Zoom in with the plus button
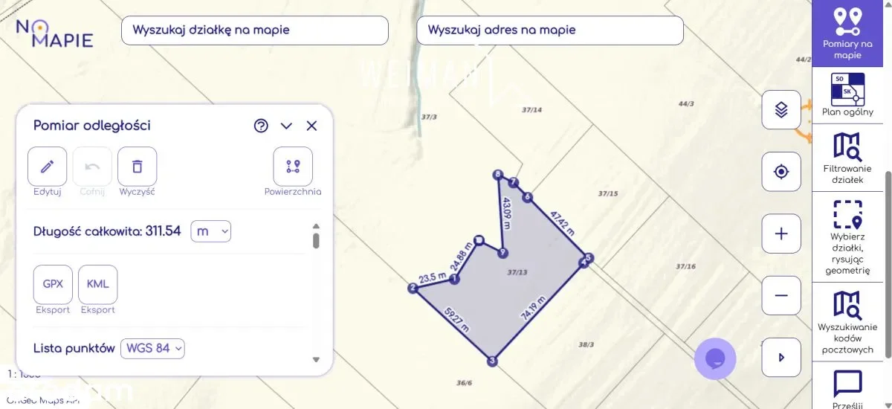892x409 pixels. tap(781, 234)
